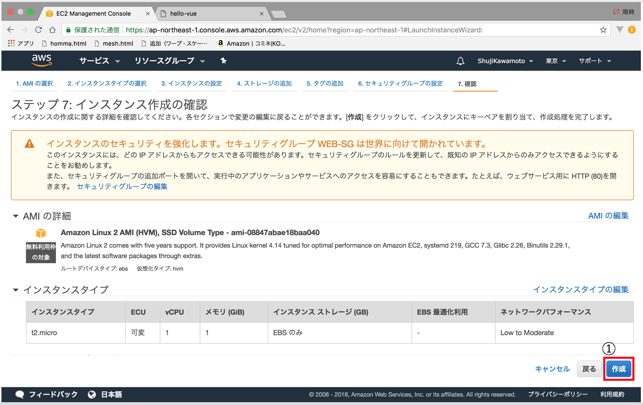This screenshot has width=643, height=405.
Task: Open the 東京 region dropdown
Action: [x=556, y=61]
